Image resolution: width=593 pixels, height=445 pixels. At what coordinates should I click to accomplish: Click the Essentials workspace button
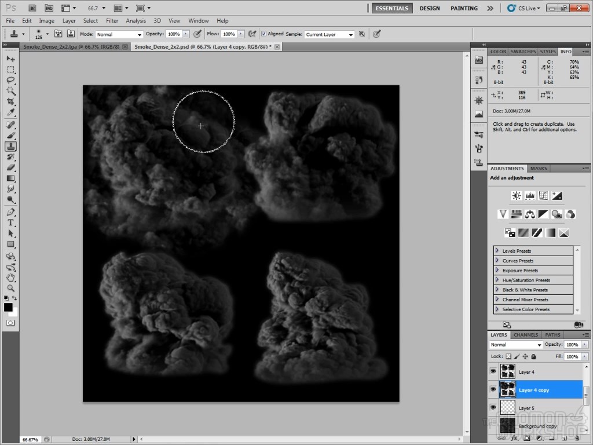point(392,9)
